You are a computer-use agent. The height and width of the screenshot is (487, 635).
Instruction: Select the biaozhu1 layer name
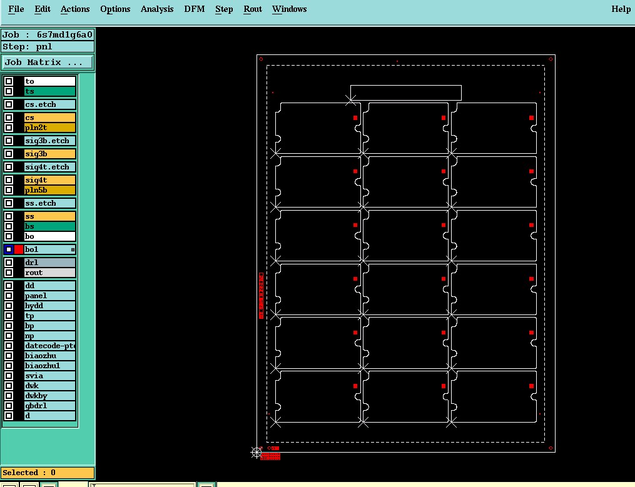click(50, 366)
